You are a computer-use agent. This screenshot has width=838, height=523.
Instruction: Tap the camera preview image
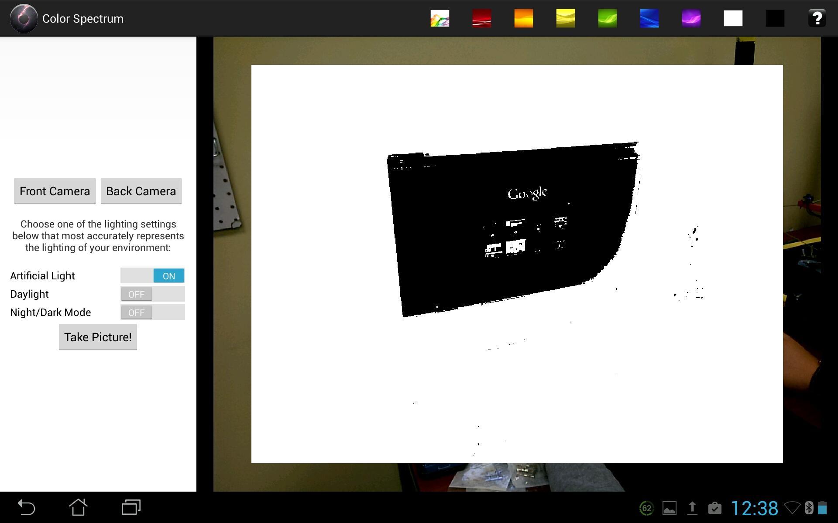click(517, 264)
